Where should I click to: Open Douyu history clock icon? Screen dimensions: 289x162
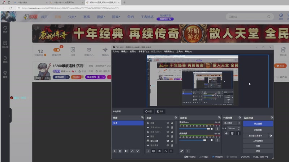tap(281, 15)
